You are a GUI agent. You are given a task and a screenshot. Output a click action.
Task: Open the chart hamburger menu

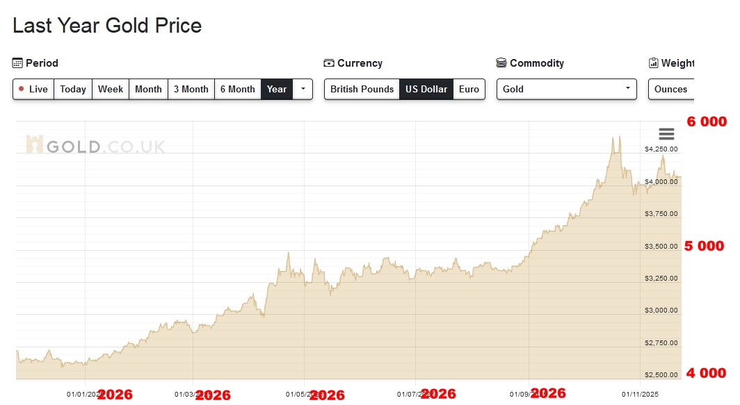point(666,134)
